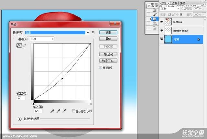Click lock position move icon

tap(177, 14)
